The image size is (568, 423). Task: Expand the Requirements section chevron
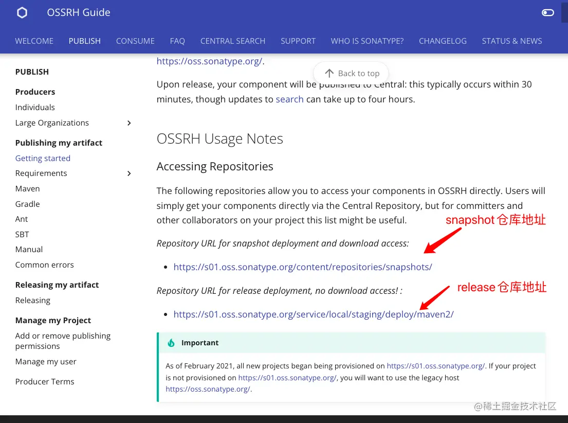pos(130,173)
